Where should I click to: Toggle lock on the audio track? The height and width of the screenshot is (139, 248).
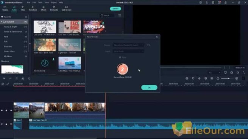[x=6, y=124]
